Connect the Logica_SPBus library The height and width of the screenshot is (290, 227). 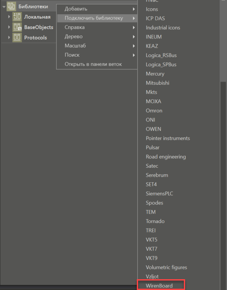tap(161, 64)
